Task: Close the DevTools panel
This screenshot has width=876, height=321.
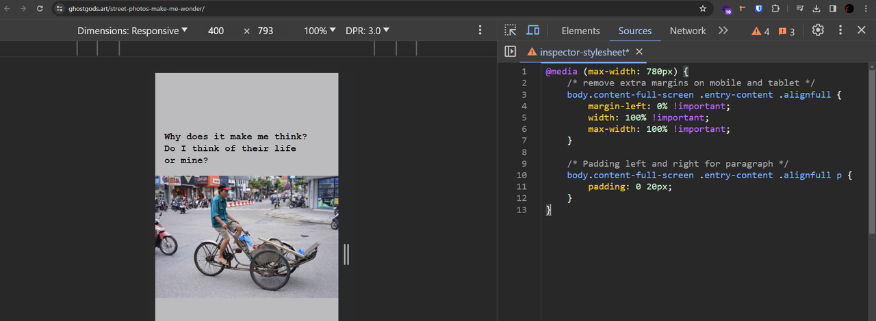Action: tap(861, 30)
